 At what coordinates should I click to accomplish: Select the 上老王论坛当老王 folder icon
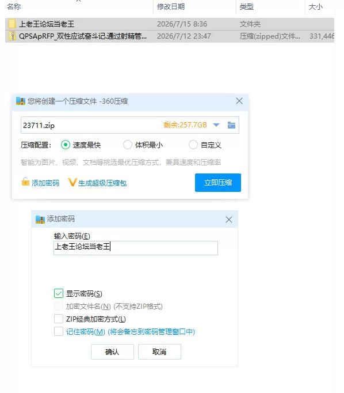tap(12, 24)
